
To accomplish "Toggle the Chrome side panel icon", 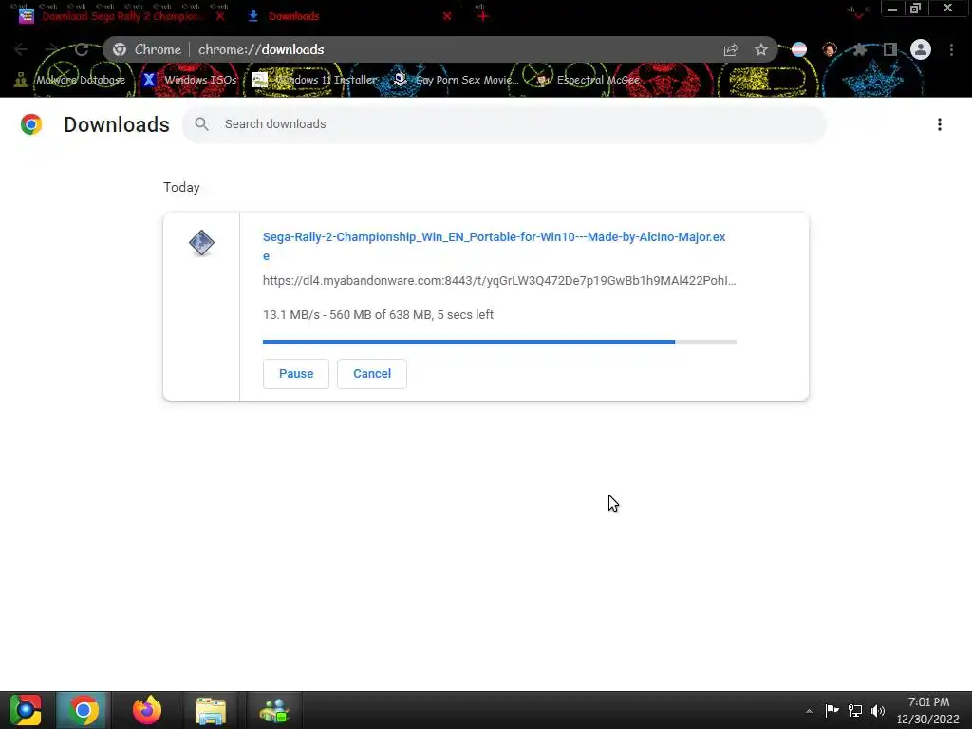I will (889, 49).
